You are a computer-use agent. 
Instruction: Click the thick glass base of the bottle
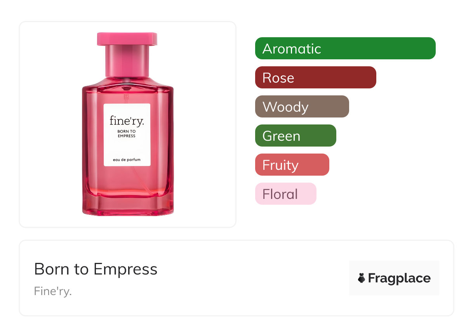tap(128, 205)
